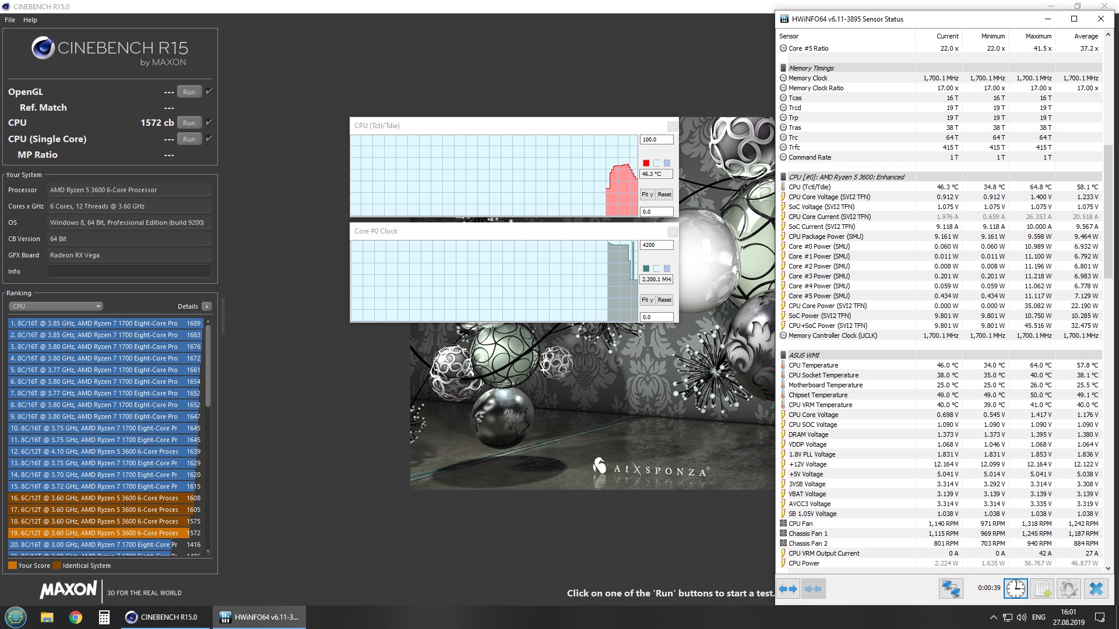Click the Info input field

tap(129, 271)
